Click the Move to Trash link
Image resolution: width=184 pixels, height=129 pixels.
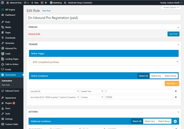click(x=34, y=34)
